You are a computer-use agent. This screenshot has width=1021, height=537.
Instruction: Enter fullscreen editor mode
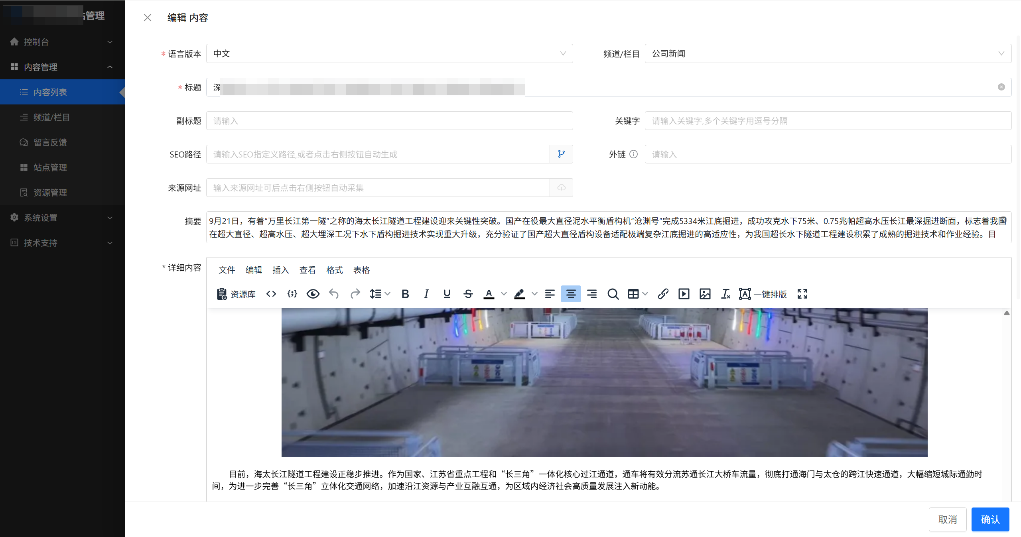[x=802, y=294]
